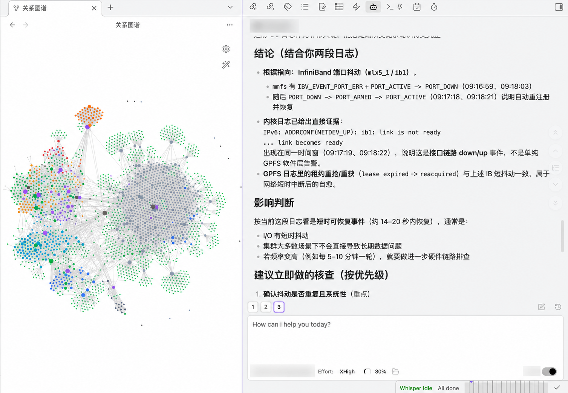Click the 'I/O 有短时抖动' bullet
The height and width of the screenshot is (393, 568).
[286, 236]
